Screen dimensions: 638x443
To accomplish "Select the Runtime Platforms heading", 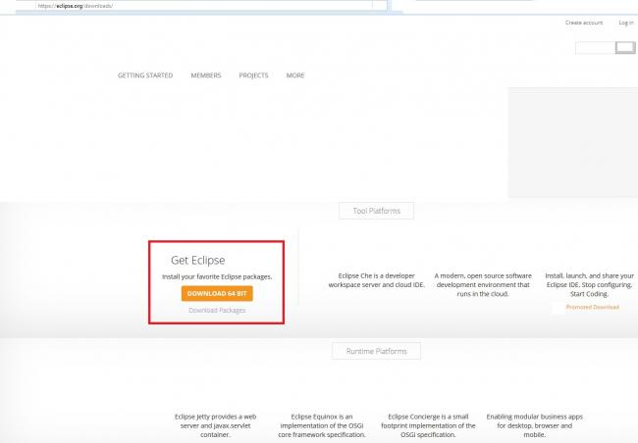I will [x=376, y=351].
